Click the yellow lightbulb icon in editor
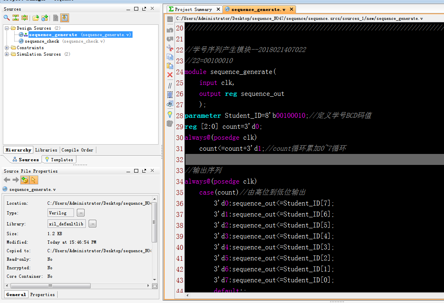The height and width of the screenshot is (303, 444). point(170,115)
